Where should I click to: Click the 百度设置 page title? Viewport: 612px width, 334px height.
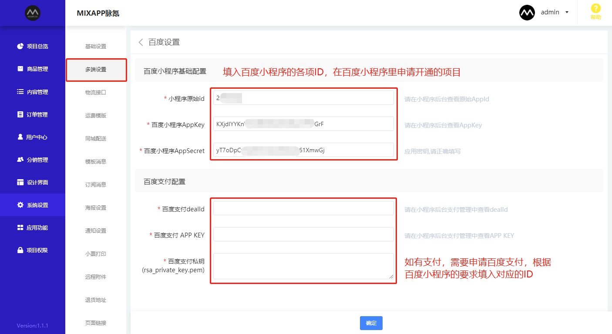[164, 42]
